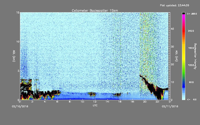
Task: Click the small cloud patch near 12 UTC
Action: (92, 94)
